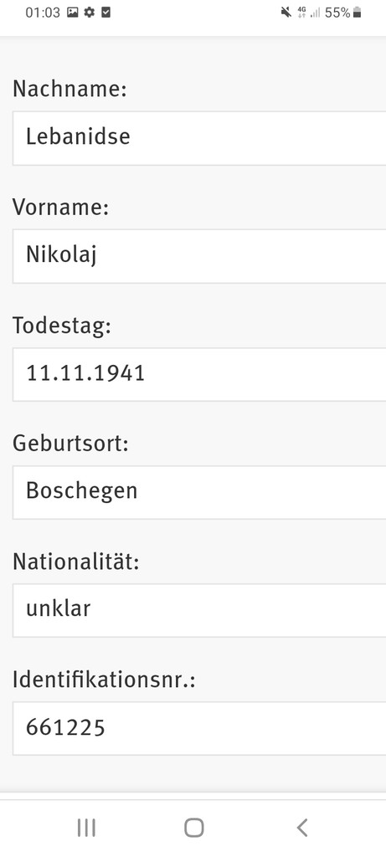Open the recent apps button

coord(86,828)
